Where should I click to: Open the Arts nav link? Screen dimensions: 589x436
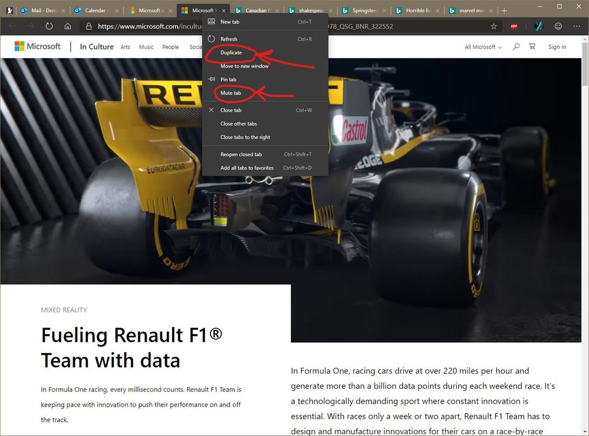point(125,47)
